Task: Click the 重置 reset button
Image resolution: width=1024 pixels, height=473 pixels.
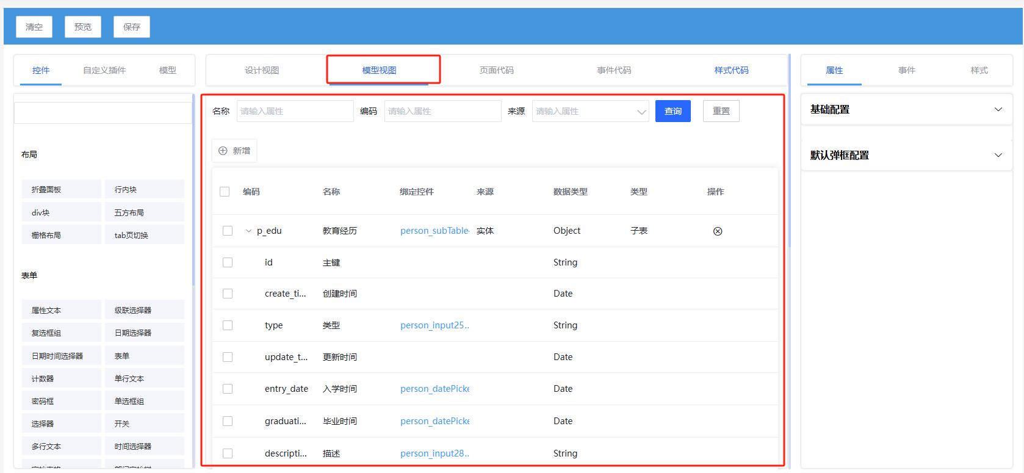Action: tap(721, 111)
